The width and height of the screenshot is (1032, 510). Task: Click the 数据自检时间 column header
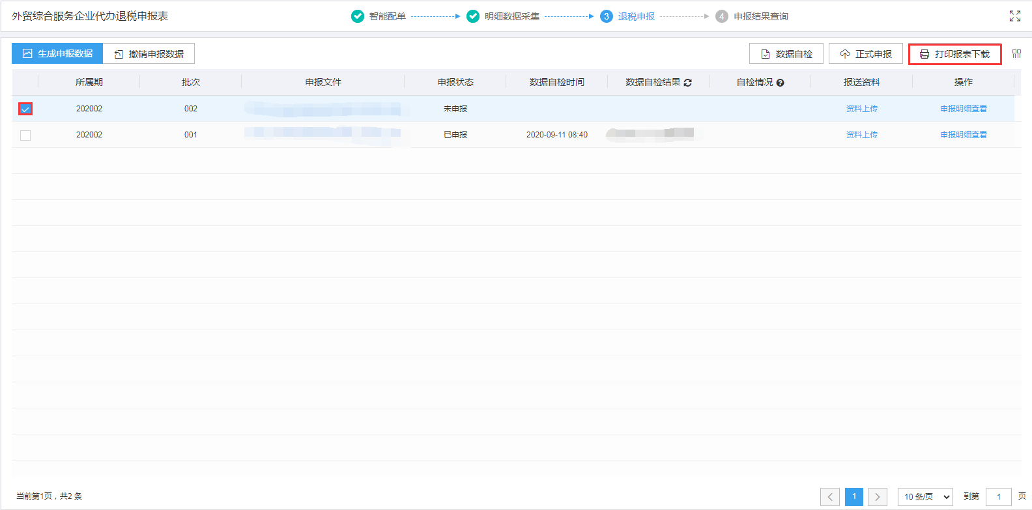[x=557, y=82]
